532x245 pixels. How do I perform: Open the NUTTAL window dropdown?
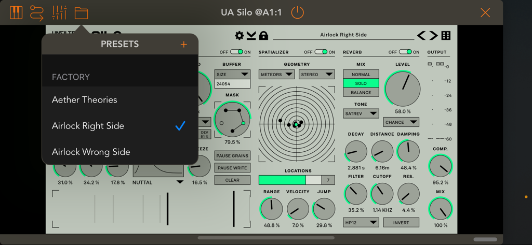(158, 182)
